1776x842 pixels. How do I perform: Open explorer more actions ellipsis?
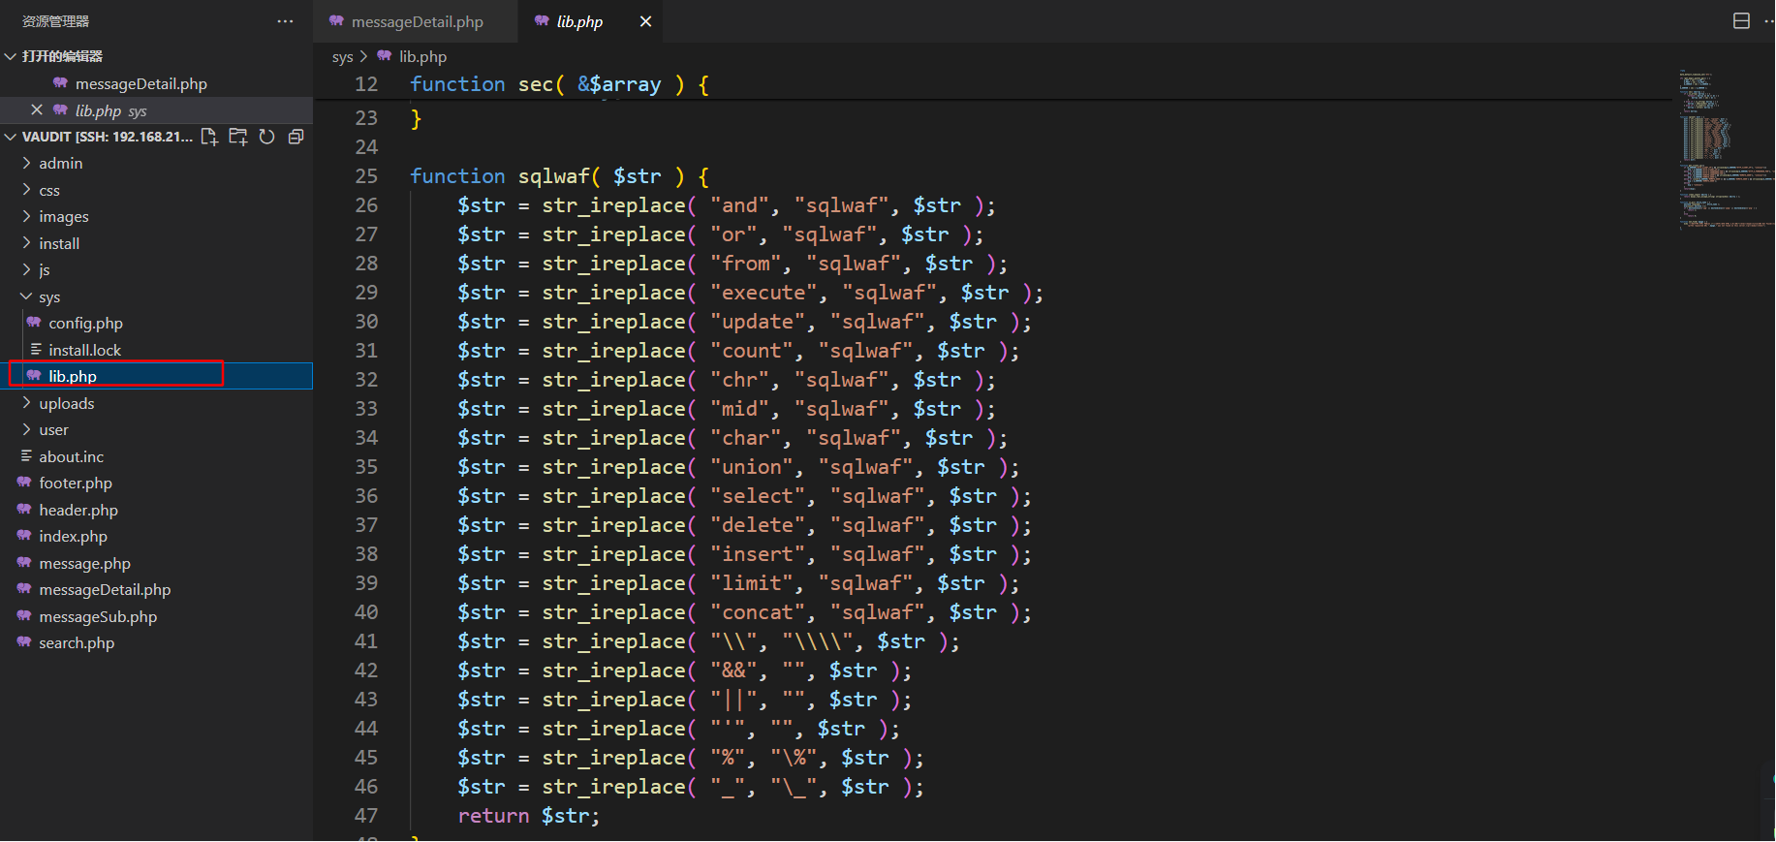285,21
